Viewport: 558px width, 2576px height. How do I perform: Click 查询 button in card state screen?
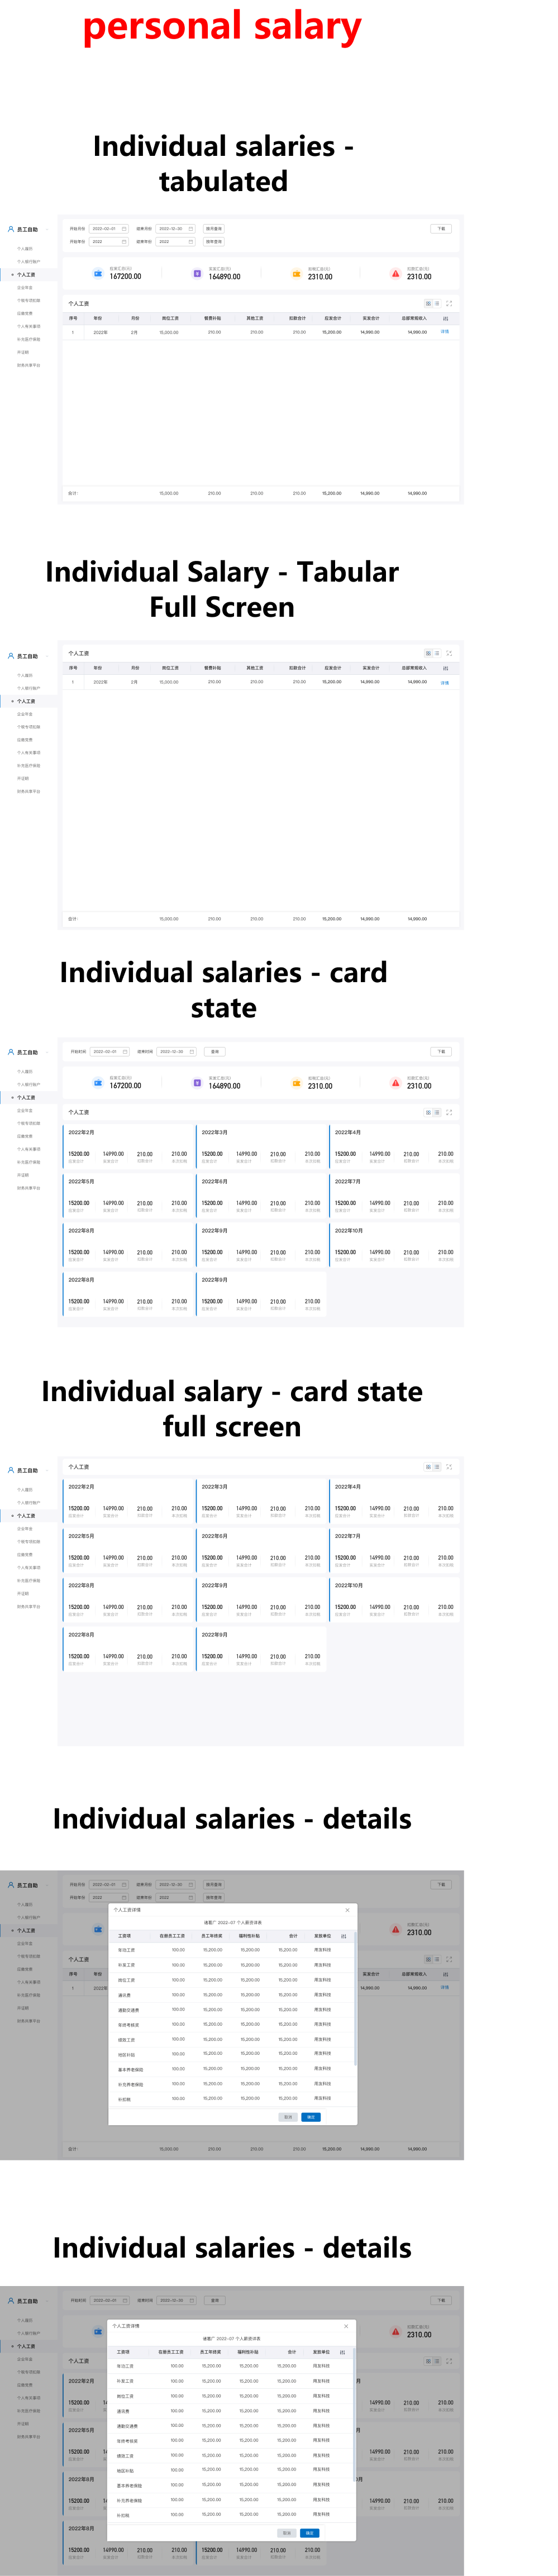coord(215,1052)
